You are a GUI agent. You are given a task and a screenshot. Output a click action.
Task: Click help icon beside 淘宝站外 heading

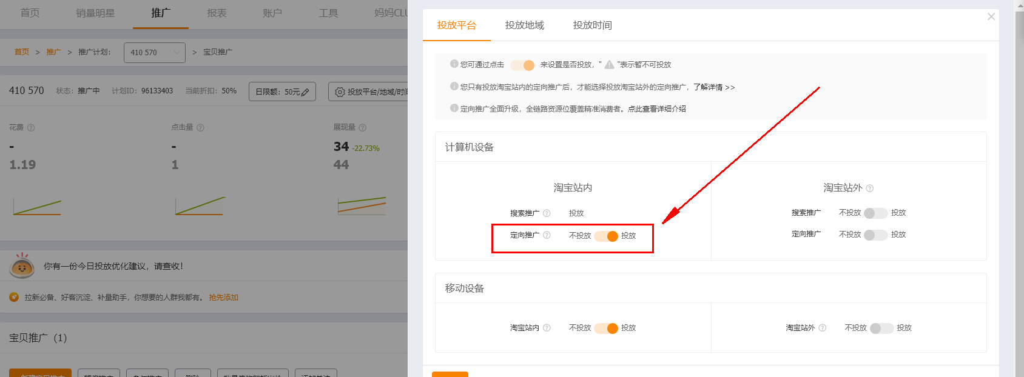pyautogui.click(x=870, y=189)
